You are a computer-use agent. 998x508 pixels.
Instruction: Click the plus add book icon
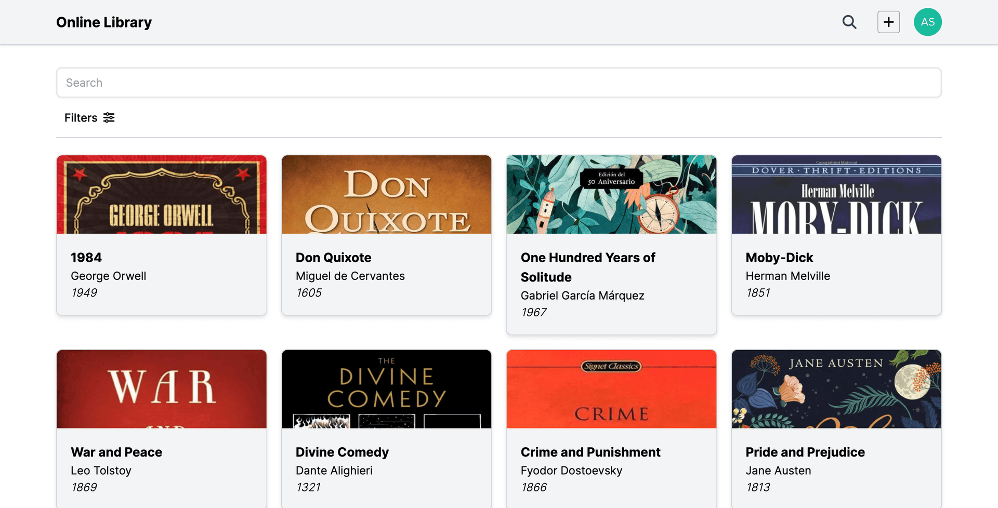click(889, 22)
